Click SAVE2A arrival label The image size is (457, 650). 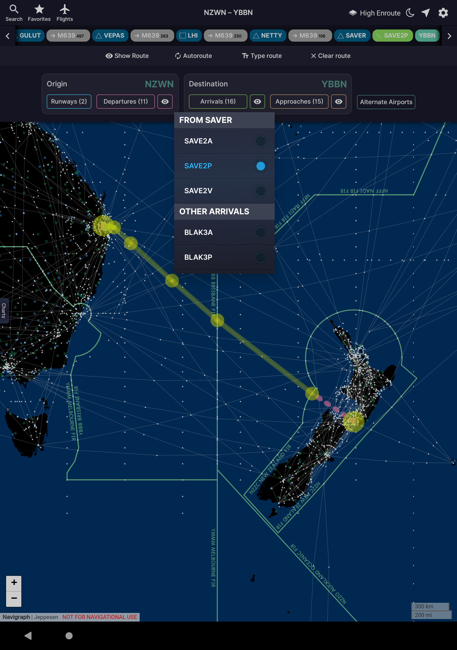click(198, 141)
